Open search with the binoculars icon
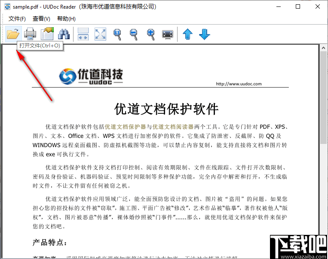The width and height of the screenshot is (328, 259). click(64, 34)
